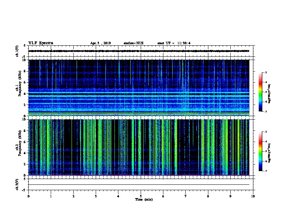Click the ch.2 spectrogram panel

click(x=139, y=147)
